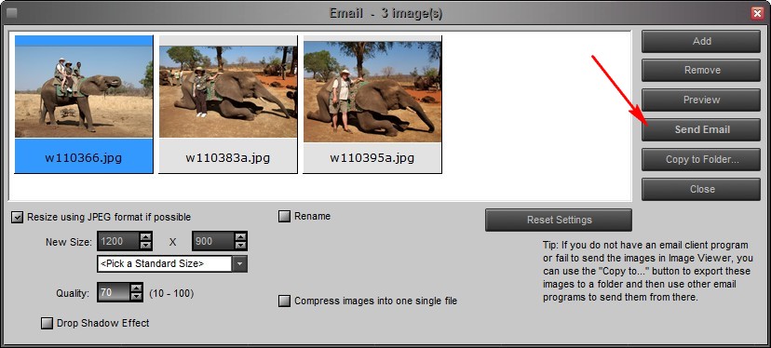Click the New Size label
The width and height of the screenshot is (771, 348).
coord(68,242)
